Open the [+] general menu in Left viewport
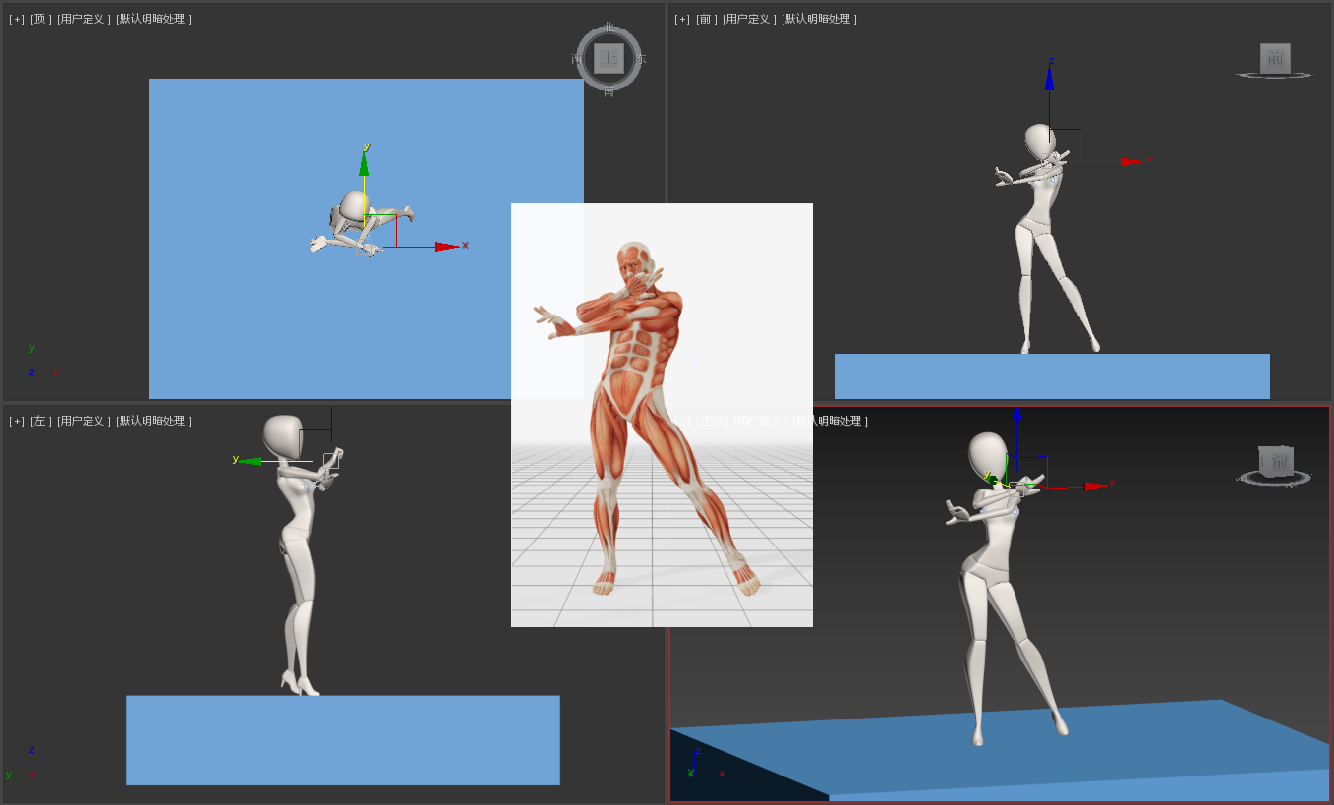The image size is (1334, 805). point(17,421)
